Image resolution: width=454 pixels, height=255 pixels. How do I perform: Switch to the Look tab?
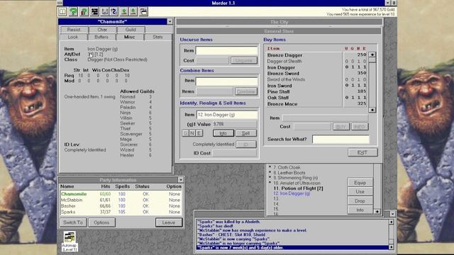pos(73,37)
